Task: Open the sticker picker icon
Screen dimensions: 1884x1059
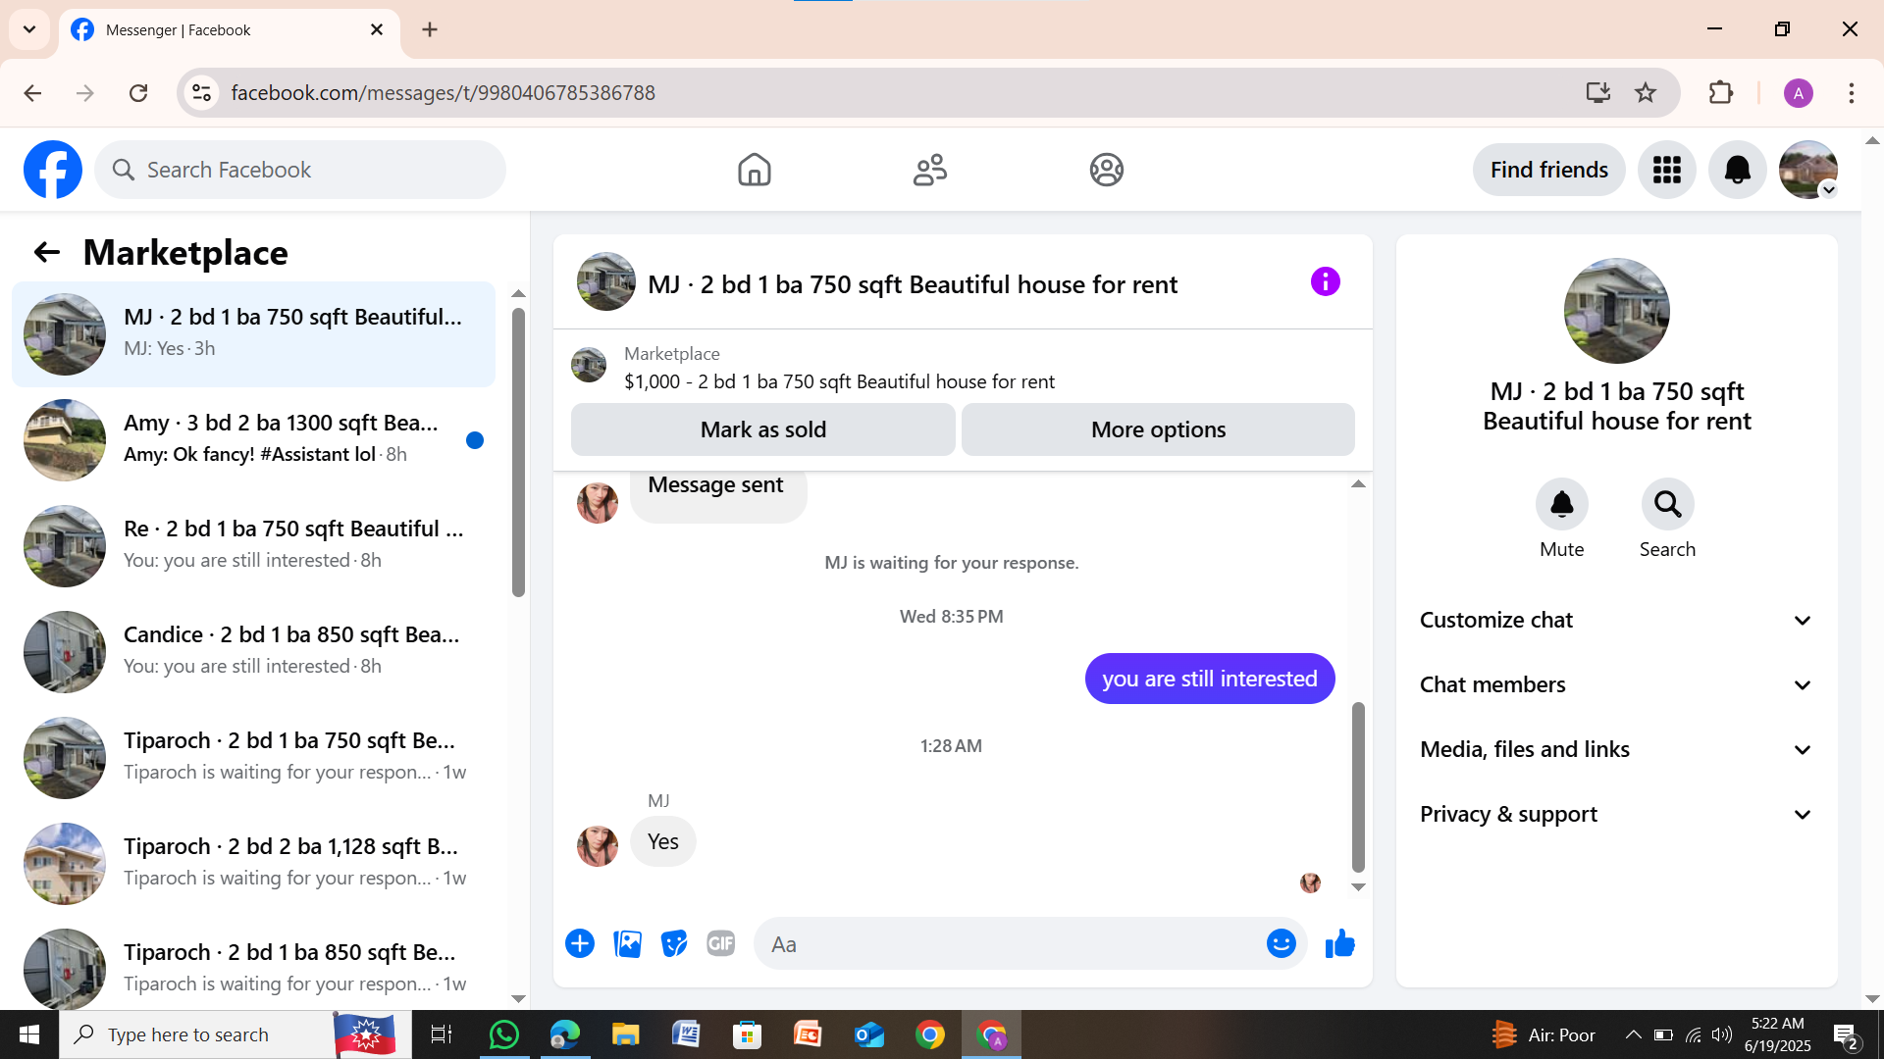Action: tap(674, 943)
